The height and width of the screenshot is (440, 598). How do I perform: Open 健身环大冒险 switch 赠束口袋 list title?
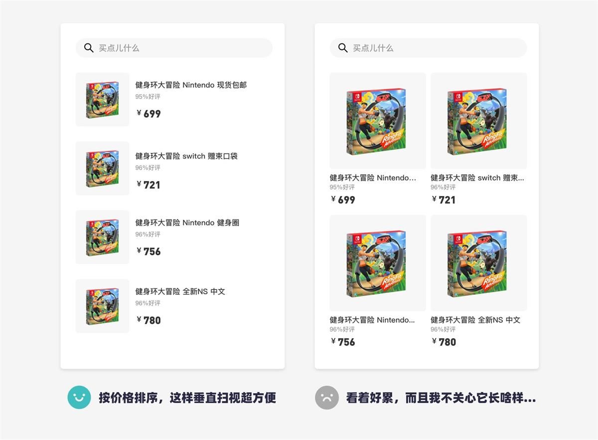point(186,156)
